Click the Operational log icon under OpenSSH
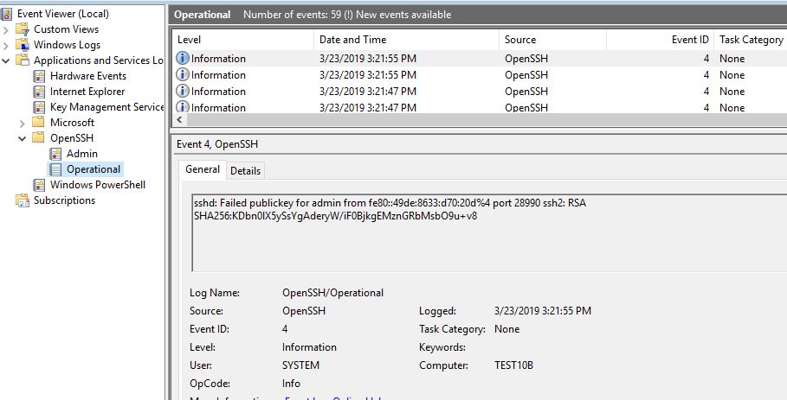 (55, 169)
